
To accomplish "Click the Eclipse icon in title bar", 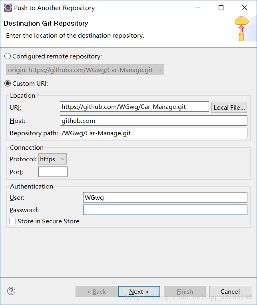I will 8,8.
